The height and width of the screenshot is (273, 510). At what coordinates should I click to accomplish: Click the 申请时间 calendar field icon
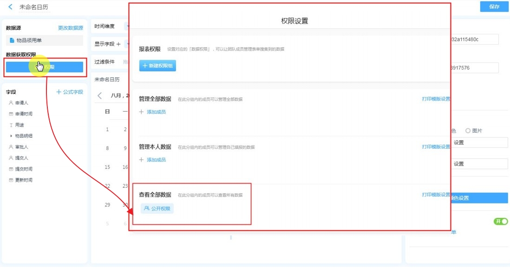[x=11, y=114]
